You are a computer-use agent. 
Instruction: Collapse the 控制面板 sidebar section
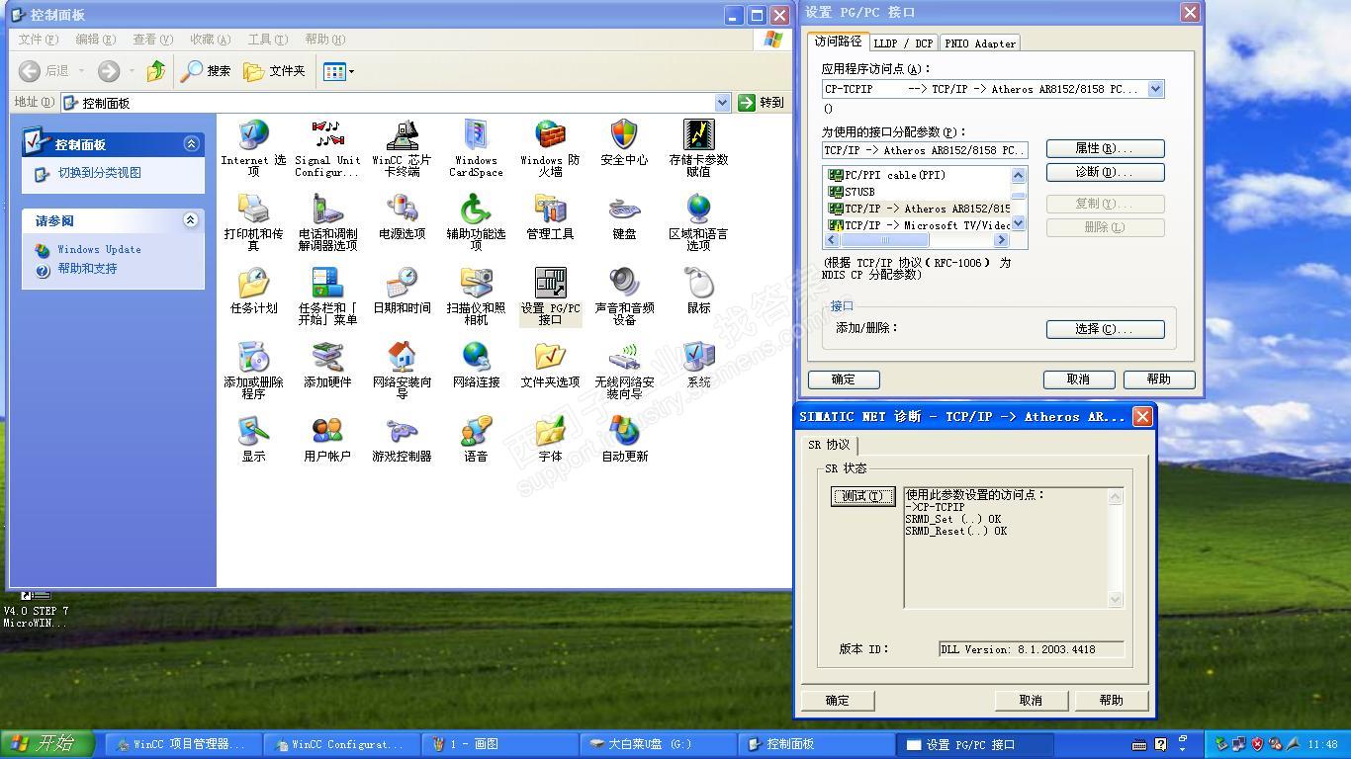191,144
